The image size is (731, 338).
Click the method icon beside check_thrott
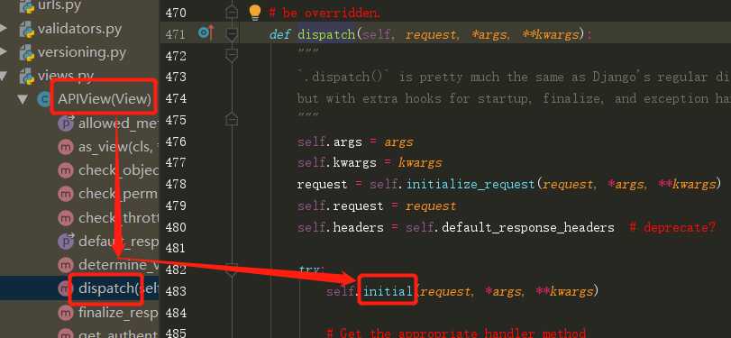coord(65,218)
